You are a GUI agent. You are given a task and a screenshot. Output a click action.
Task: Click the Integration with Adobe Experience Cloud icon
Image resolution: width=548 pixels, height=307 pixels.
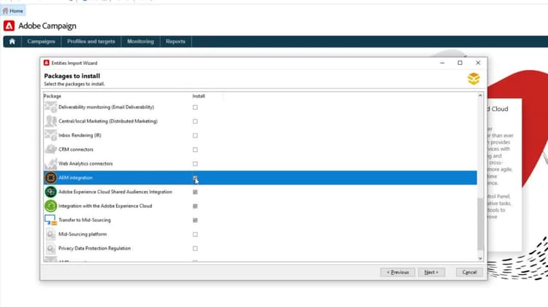coord(50,206)
